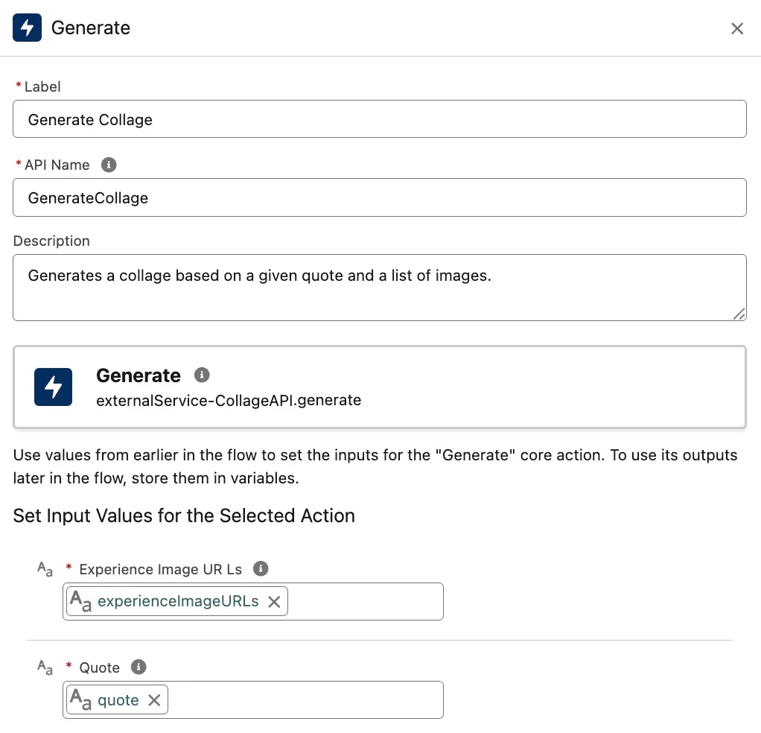Click the Label field containing Generate Collage

[x=379, y=119]
